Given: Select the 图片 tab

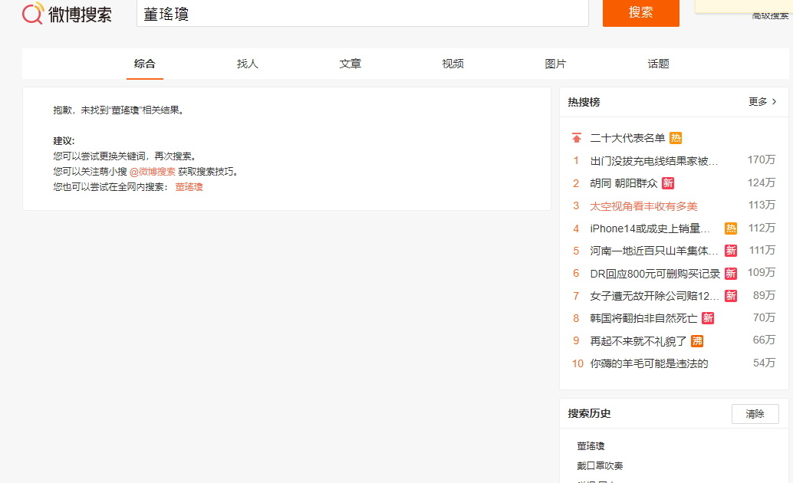Looking at the screenshot, I should pyautogui.click(x=555, y=64).
